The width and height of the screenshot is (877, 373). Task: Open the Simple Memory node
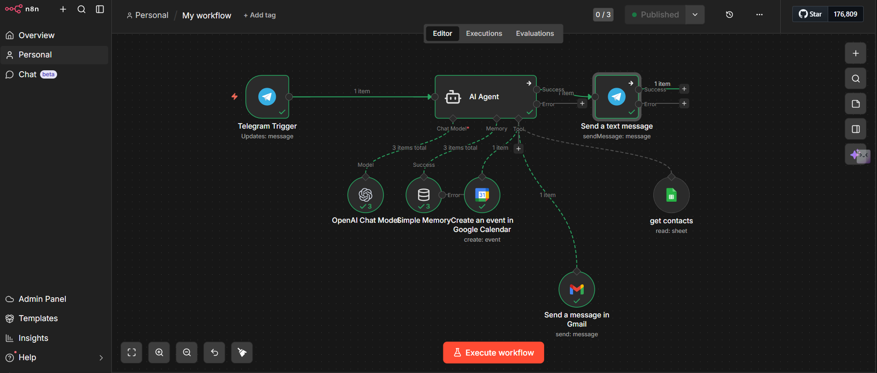tap(424, 195)
